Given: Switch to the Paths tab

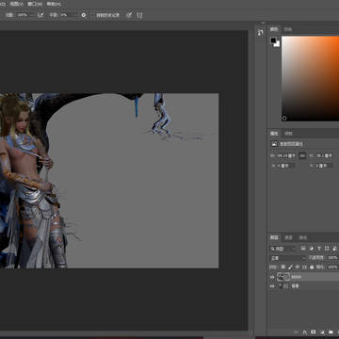Looking at the screenshot, I should 302,237.
